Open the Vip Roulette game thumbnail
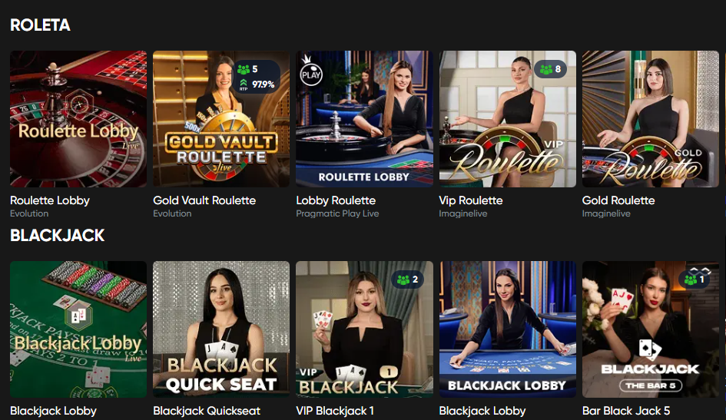This screenshot has height=420, width=726. coord(508,119)
